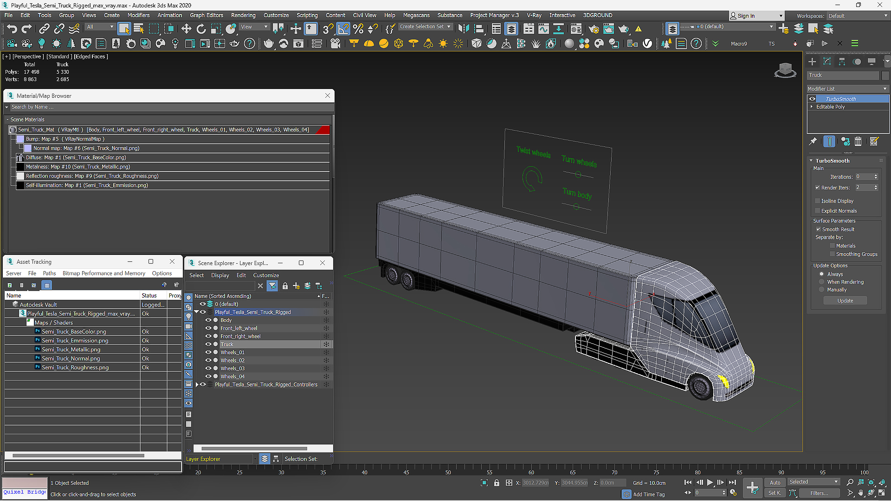
Task: Expand Editable Poly sub-object arrow
Action: pos(812,107)
